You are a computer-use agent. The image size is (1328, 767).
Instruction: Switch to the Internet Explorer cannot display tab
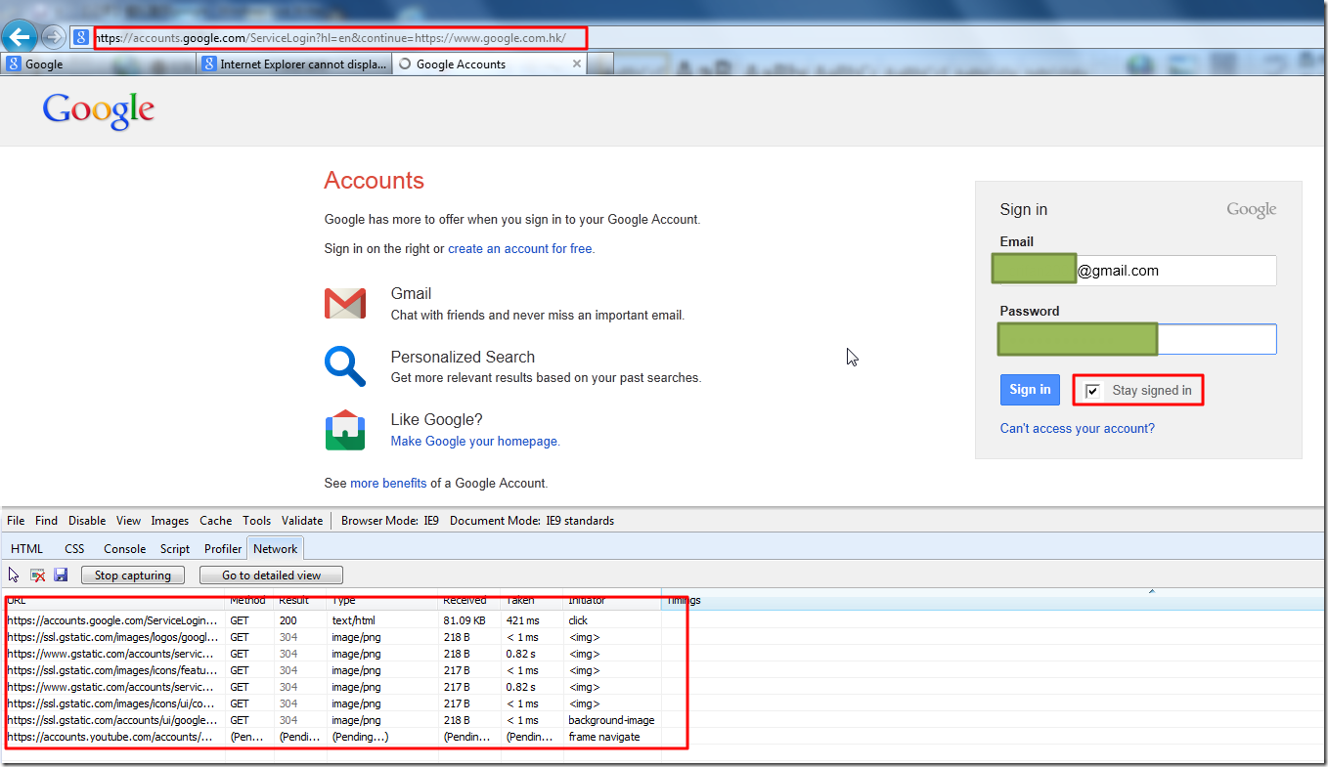tap(294, 64)
